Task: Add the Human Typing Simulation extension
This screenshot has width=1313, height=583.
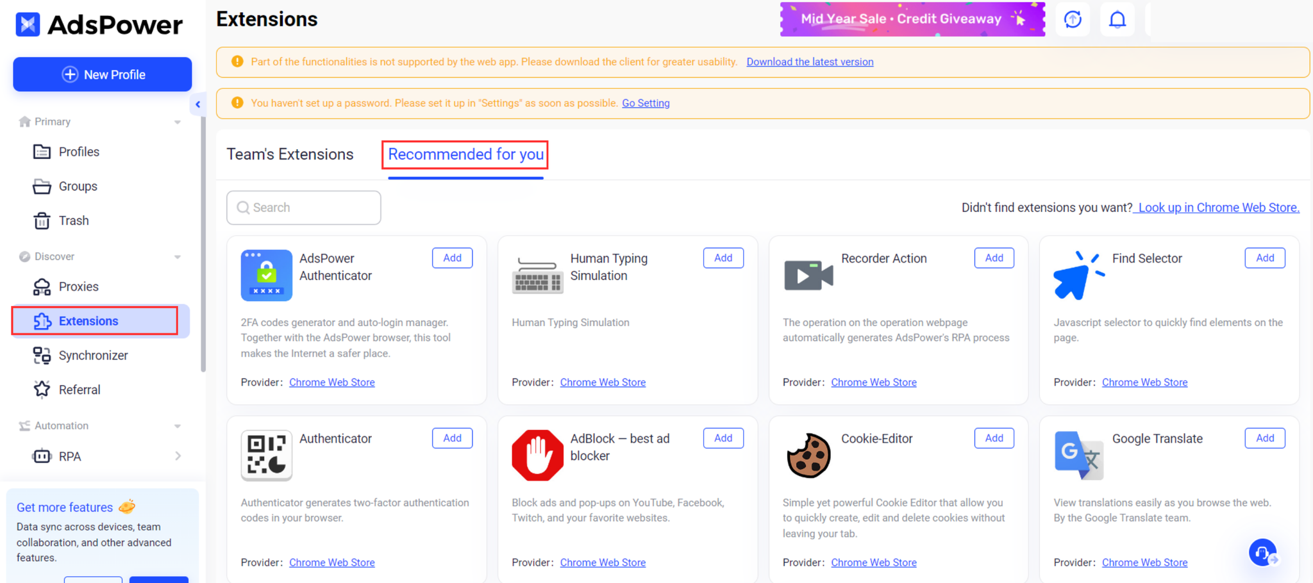Action: tap(723, 258)
